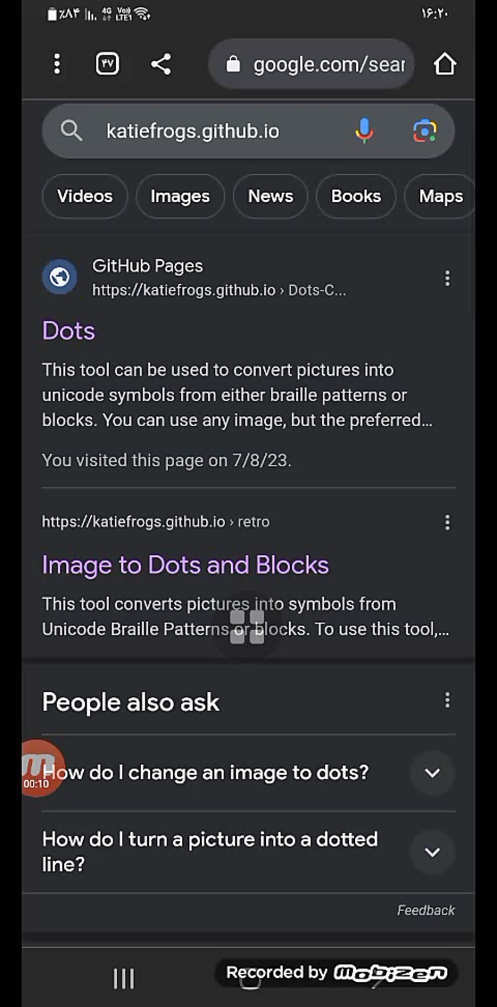Go to browser home page icon
The width and height of the screenshot is (497, 1007).
(445, 64)
